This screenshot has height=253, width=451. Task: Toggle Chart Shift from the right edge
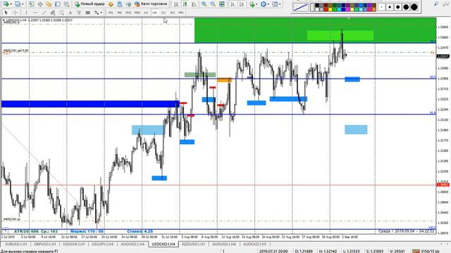242,4
